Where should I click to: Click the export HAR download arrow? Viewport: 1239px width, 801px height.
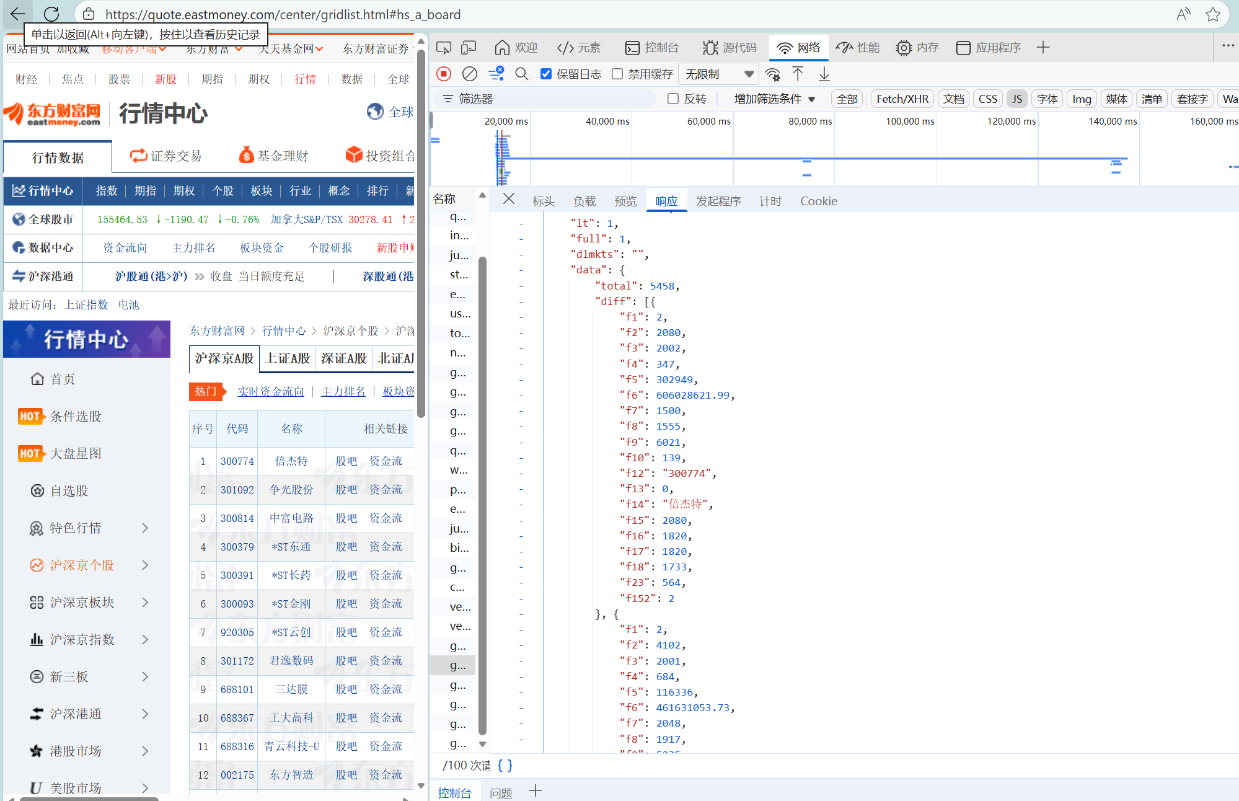pyautogui.click(x=824, y=74)
